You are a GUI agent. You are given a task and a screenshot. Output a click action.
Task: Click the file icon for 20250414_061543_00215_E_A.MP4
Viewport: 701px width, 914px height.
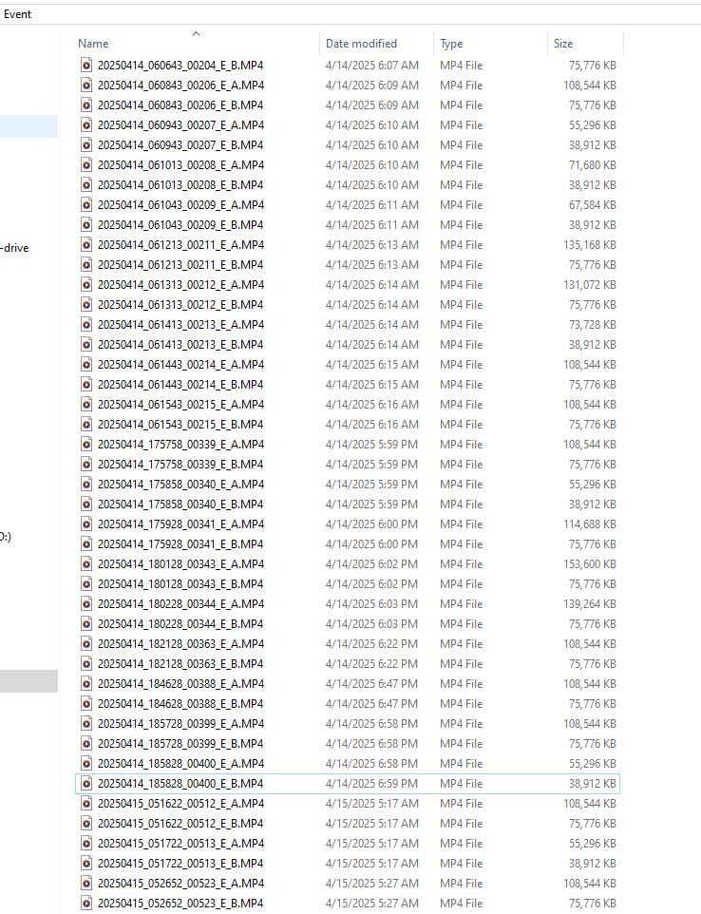[x=86, y=405]
